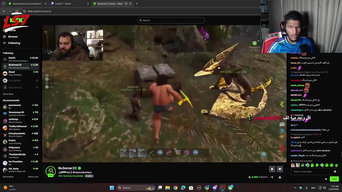Open chat settings gear icon
Screen dimensions: 342x192
(326, 179)
